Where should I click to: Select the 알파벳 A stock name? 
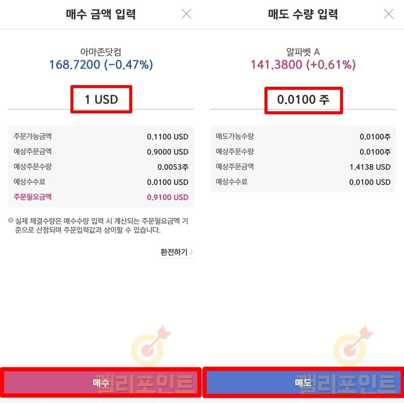point(303,52)
